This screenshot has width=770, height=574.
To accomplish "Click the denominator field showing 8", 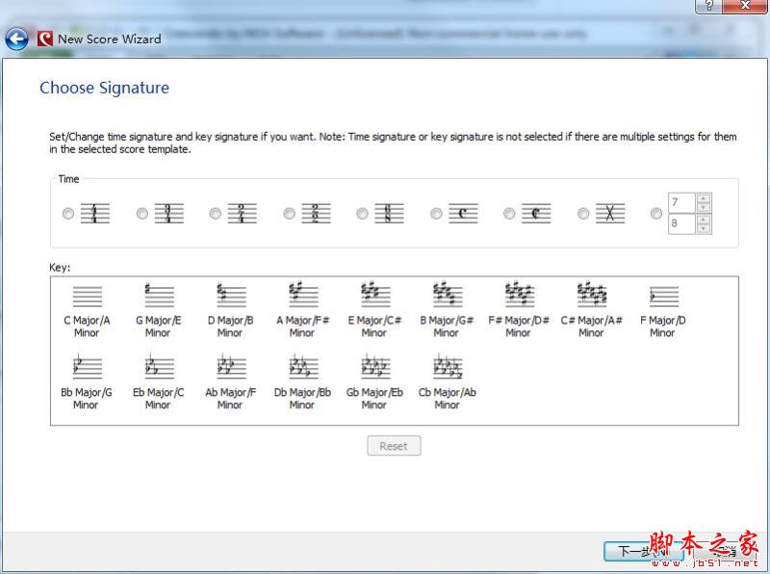I will 681,223.
